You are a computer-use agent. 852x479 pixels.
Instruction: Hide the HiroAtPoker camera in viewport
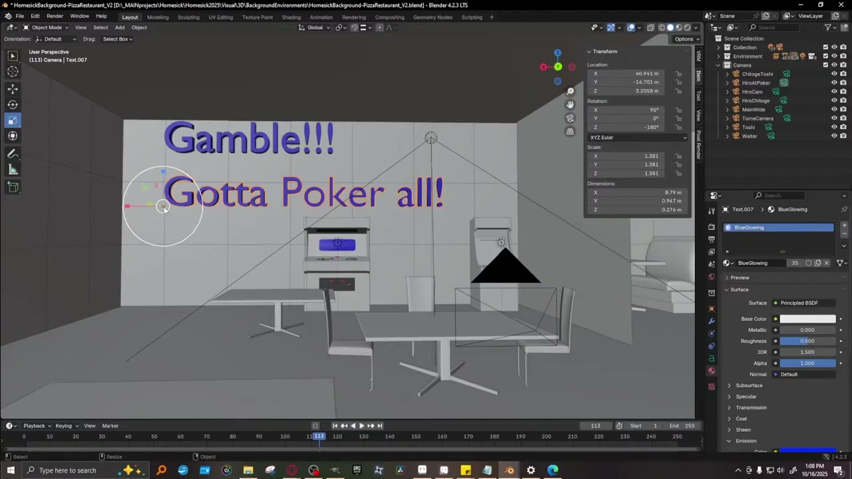tap(834, 83)
